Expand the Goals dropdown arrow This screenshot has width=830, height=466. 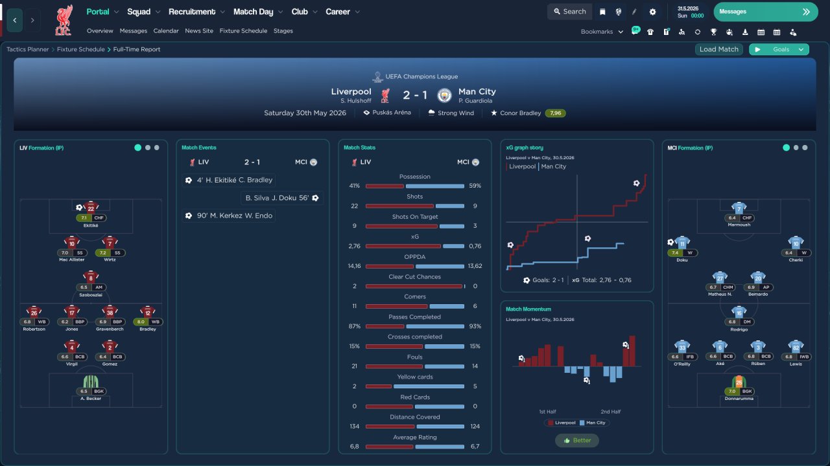tap(801, 49)
